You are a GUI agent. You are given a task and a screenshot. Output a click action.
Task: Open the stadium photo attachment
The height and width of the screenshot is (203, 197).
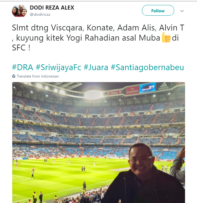tap(98, 142)
